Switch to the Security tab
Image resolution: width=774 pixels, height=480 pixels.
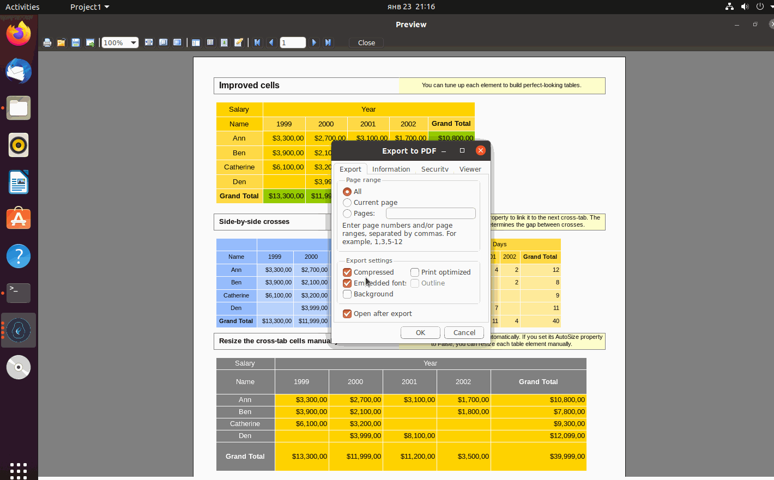(x=434, y=169)
